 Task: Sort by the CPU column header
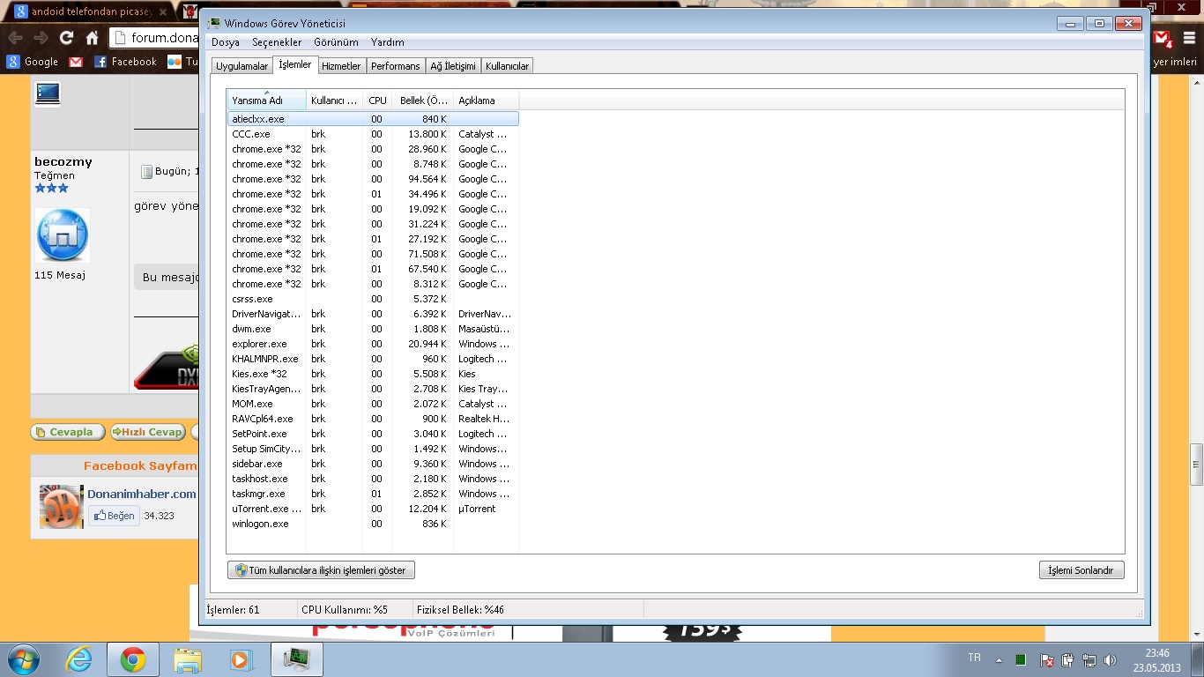point(377,100)
